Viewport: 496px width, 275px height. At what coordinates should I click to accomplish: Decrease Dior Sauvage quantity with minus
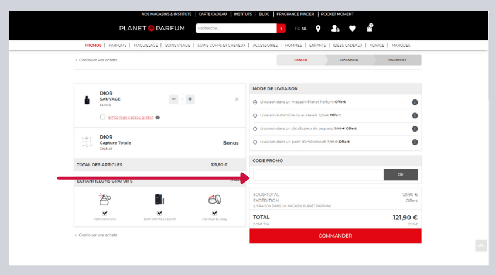click(173, 99)
